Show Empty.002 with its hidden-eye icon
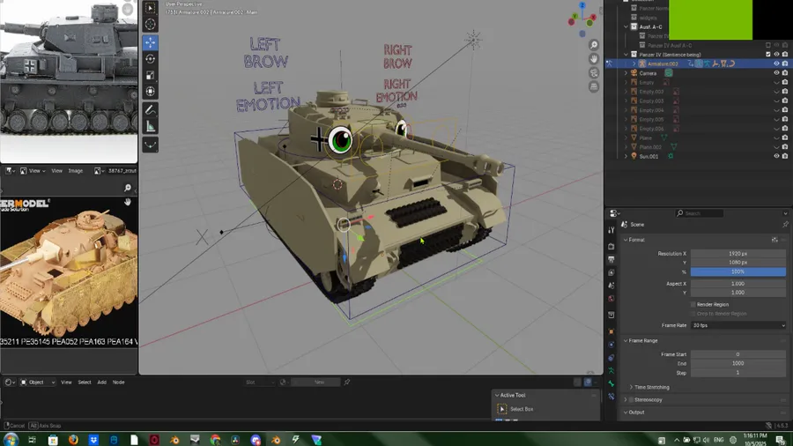This screenshot has height=446, width=793. click(x=776, y=92)
